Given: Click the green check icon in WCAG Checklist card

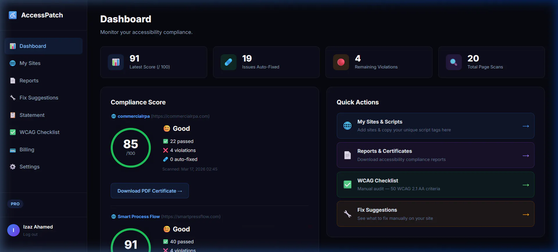Looking at the screenshot, I should click(348, 184).
